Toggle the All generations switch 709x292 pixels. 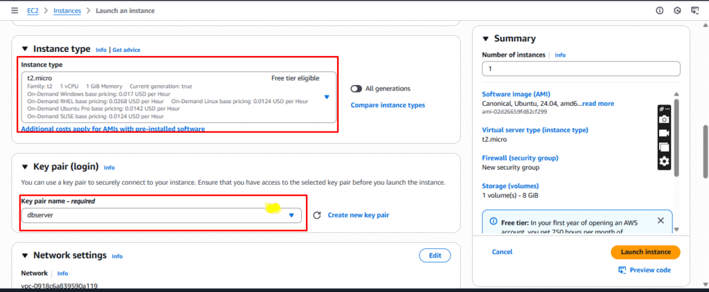pyautogui.click(x=357, y=89)
